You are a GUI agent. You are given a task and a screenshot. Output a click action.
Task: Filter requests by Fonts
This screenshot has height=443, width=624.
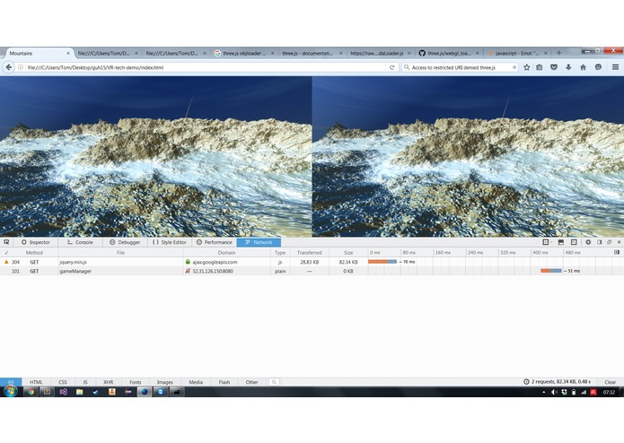pos(136,382)
